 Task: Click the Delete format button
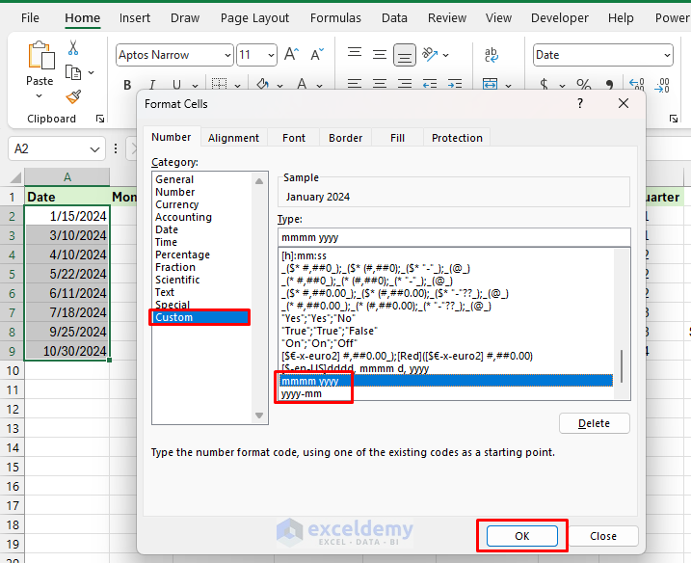[x=594, y=423]
